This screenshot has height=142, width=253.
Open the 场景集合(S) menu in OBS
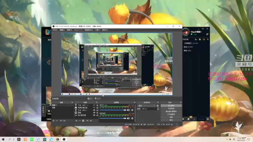[89, 30]
